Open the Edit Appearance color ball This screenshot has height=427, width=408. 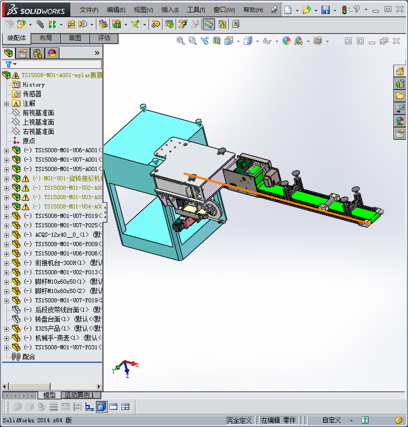287,41
